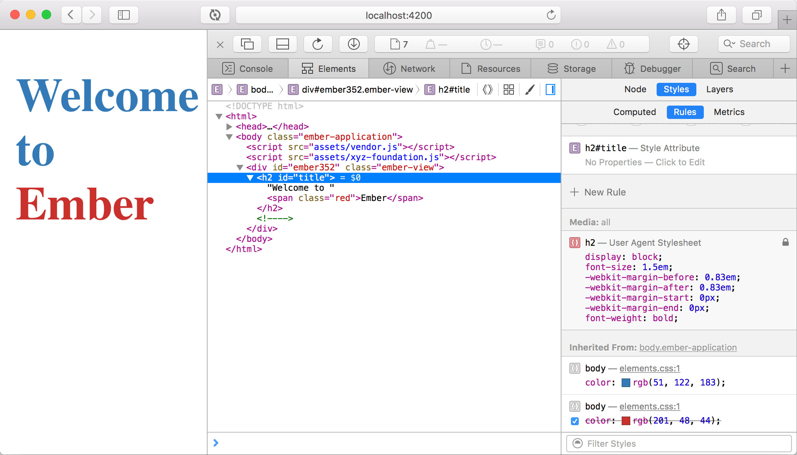
Task: Open the download web archive icon
Action: (353, 44)
